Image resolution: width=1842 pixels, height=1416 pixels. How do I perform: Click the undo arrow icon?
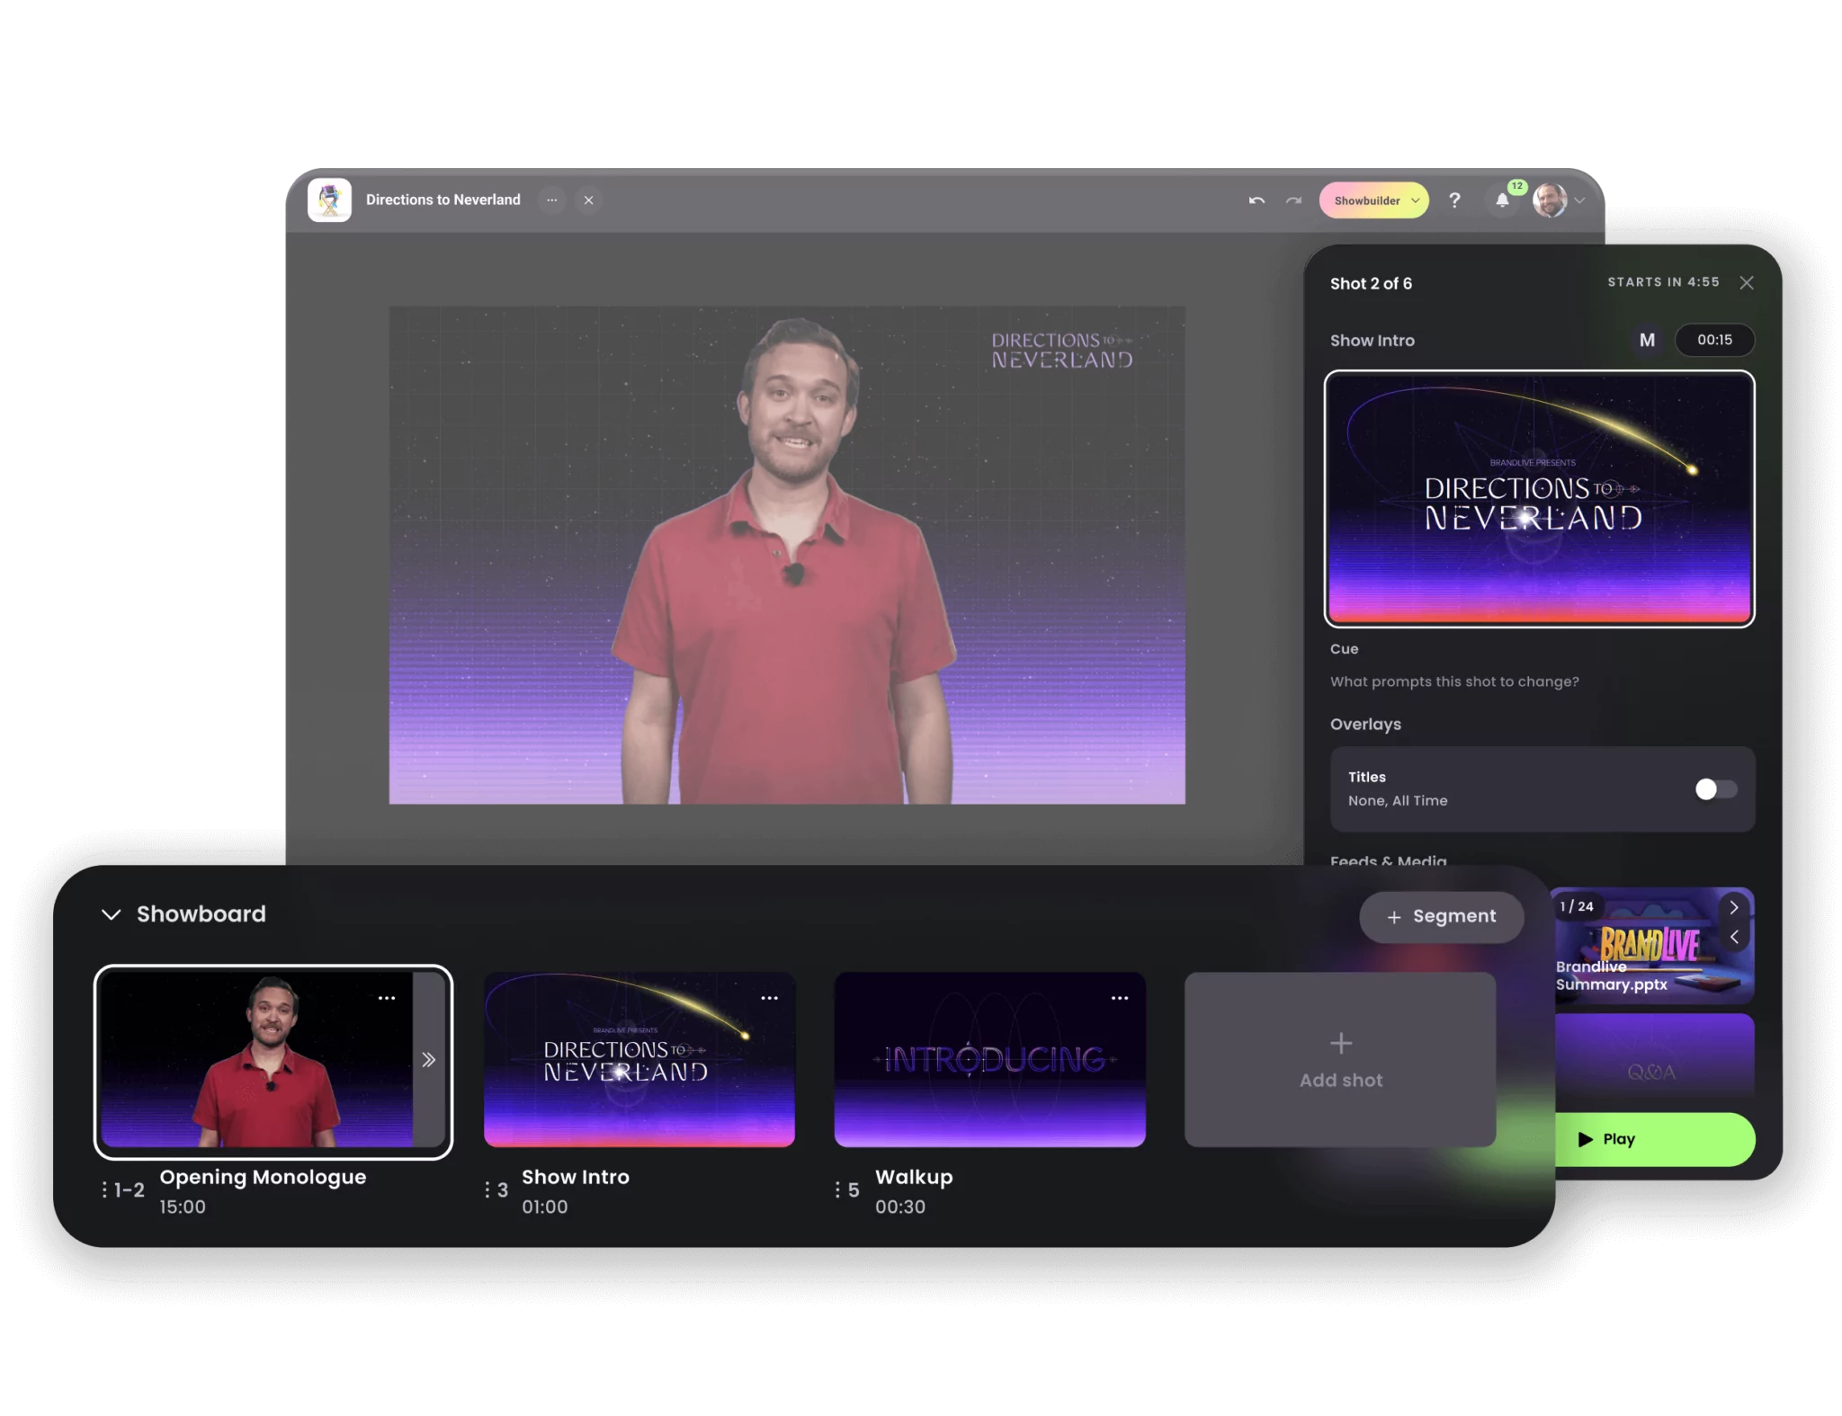tap(1256, 200)
